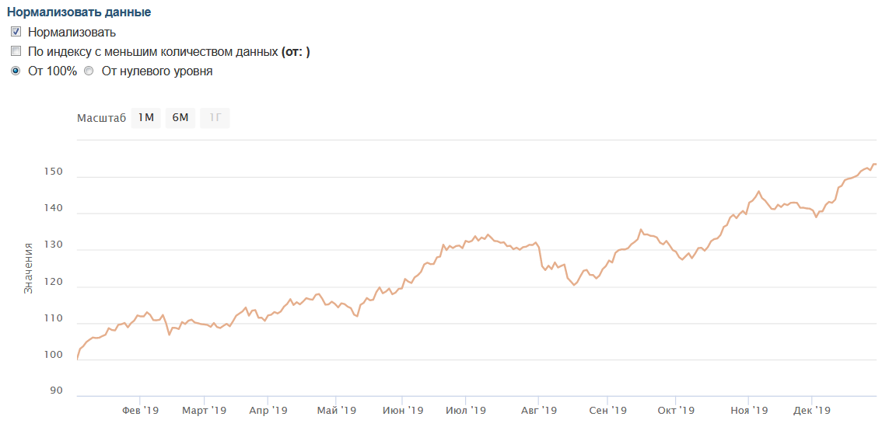Choose the От нулевого уровня radio option
Viewport: 882px width, 427px height.
(89, 71)
